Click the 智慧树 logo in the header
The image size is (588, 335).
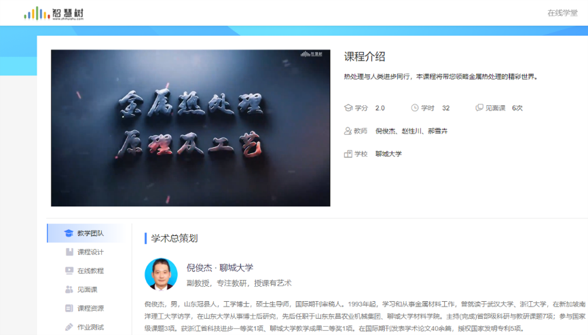(54, 14)
